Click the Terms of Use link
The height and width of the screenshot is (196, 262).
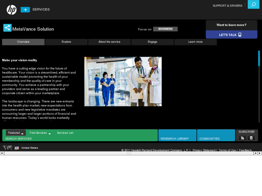point(227,150)
